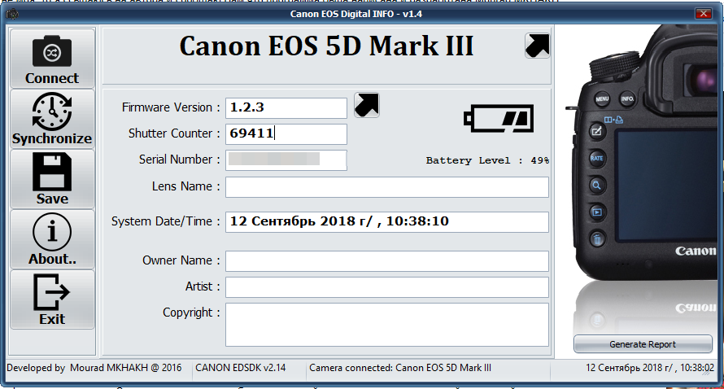Click the Connect camera icon
This screenshot has width=724, height=389.
click(52, 52)
